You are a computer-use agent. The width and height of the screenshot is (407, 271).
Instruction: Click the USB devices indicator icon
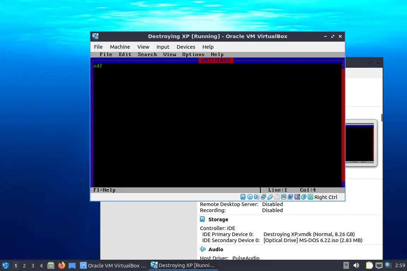tap(270, 197)
